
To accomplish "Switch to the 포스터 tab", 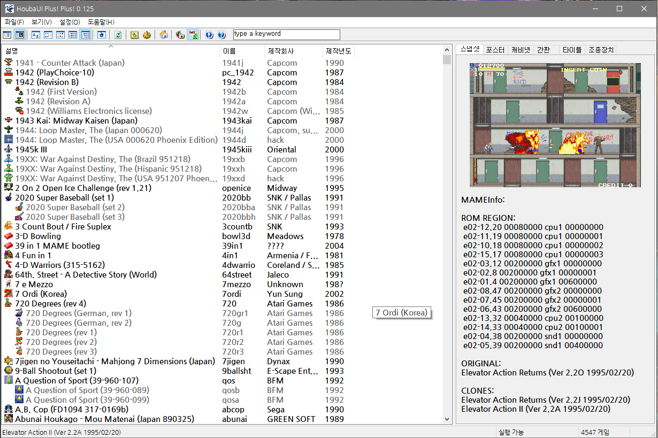I will pos(495,50).
